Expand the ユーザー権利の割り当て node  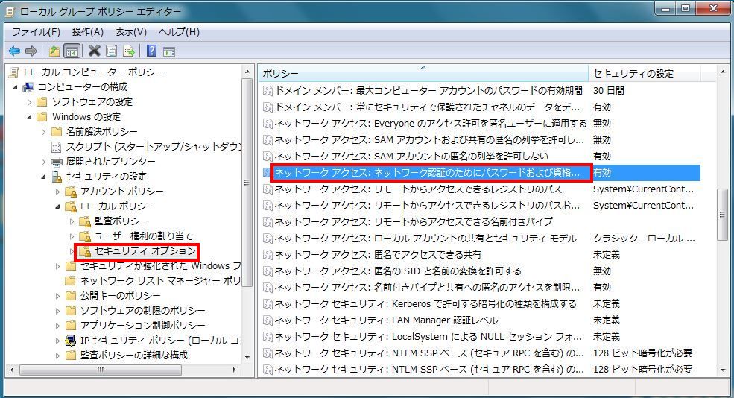[71, 236]
